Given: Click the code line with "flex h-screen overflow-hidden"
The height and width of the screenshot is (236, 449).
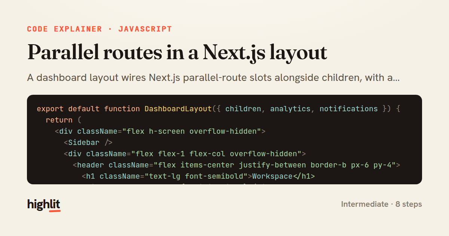Looking at the screenshot, I should tap(160, 131).
